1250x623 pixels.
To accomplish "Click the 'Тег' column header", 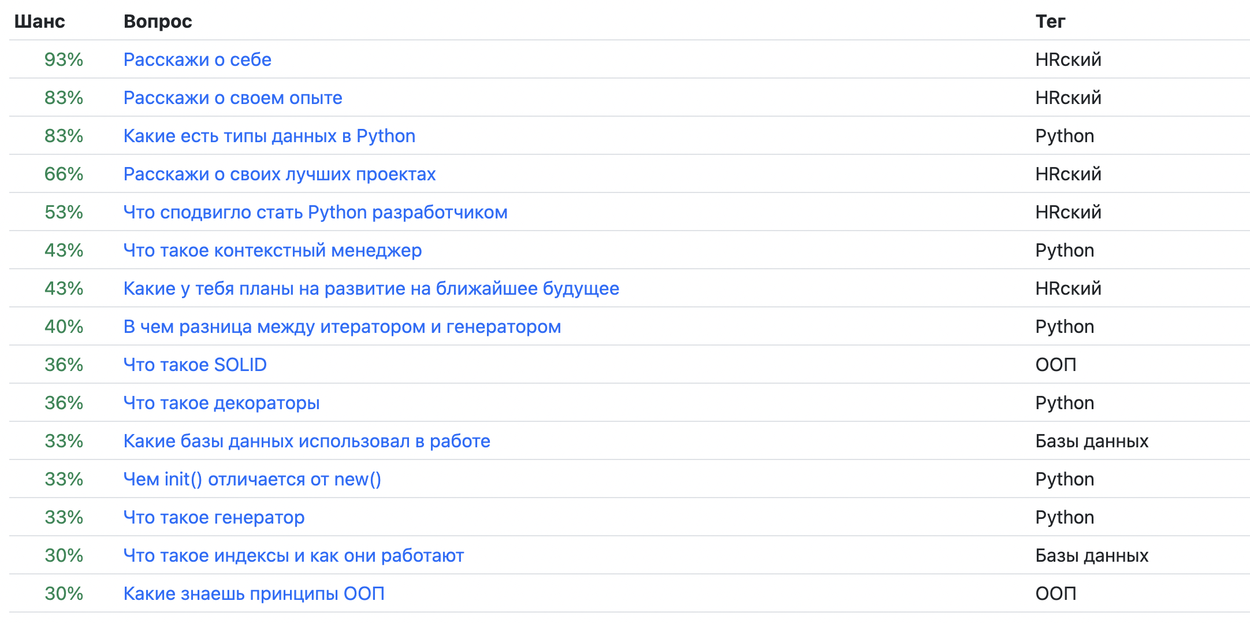I will click(x=1050, y=21).
